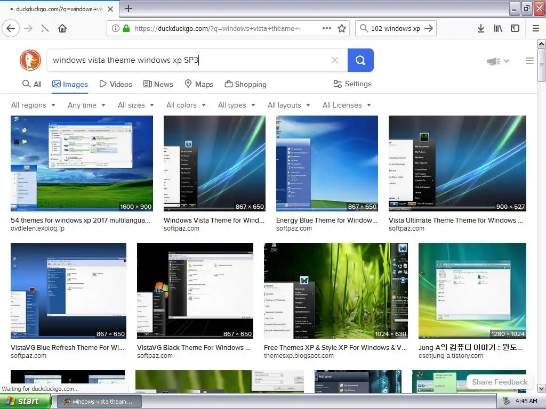Open 'Free Themes XP & Style XP' title
Viewport: 546px width, 409px height.
[335, 347]
